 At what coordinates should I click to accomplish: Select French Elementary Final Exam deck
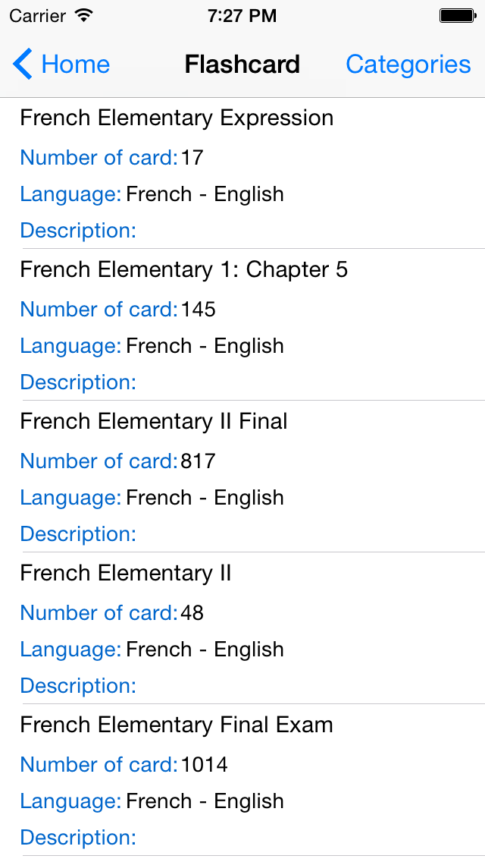[x=176, y=725]
